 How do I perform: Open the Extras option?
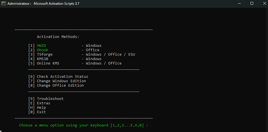43,103
